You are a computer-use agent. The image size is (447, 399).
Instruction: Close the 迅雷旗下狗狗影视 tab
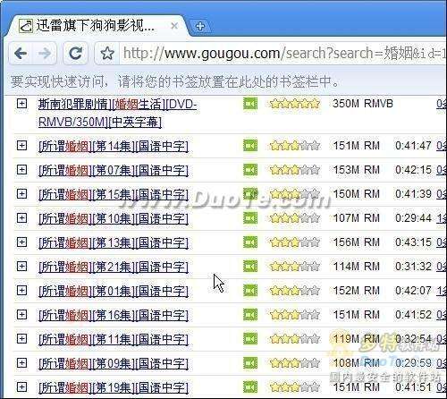[174, 26]
